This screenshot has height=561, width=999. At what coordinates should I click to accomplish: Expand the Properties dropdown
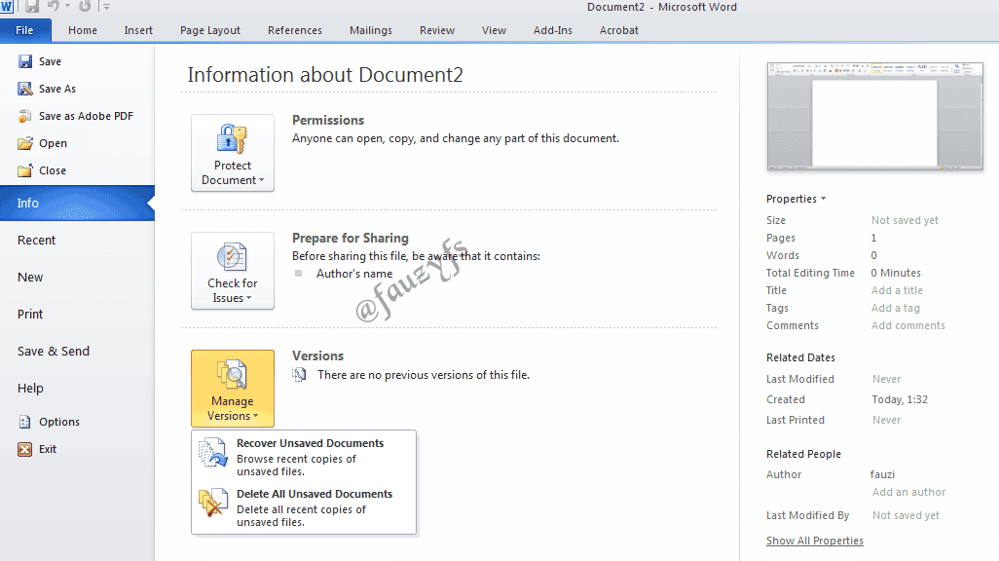click(795, 199)
